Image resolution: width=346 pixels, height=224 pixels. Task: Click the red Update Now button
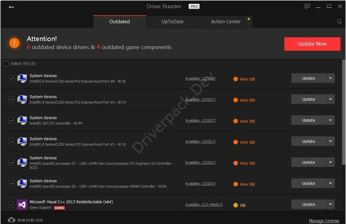[312, 44]
